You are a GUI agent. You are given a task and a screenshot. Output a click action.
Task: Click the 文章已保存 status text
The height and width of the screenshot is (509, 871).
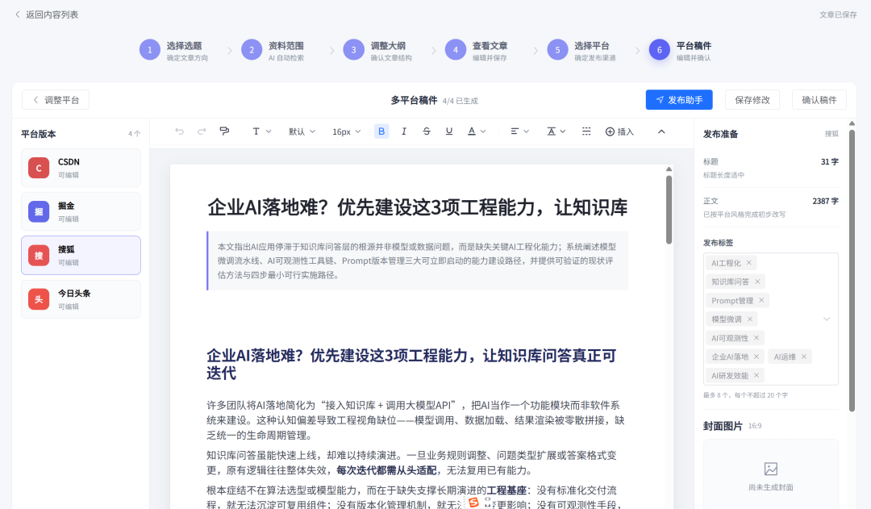pyautogui.click(x=838, y=15)
